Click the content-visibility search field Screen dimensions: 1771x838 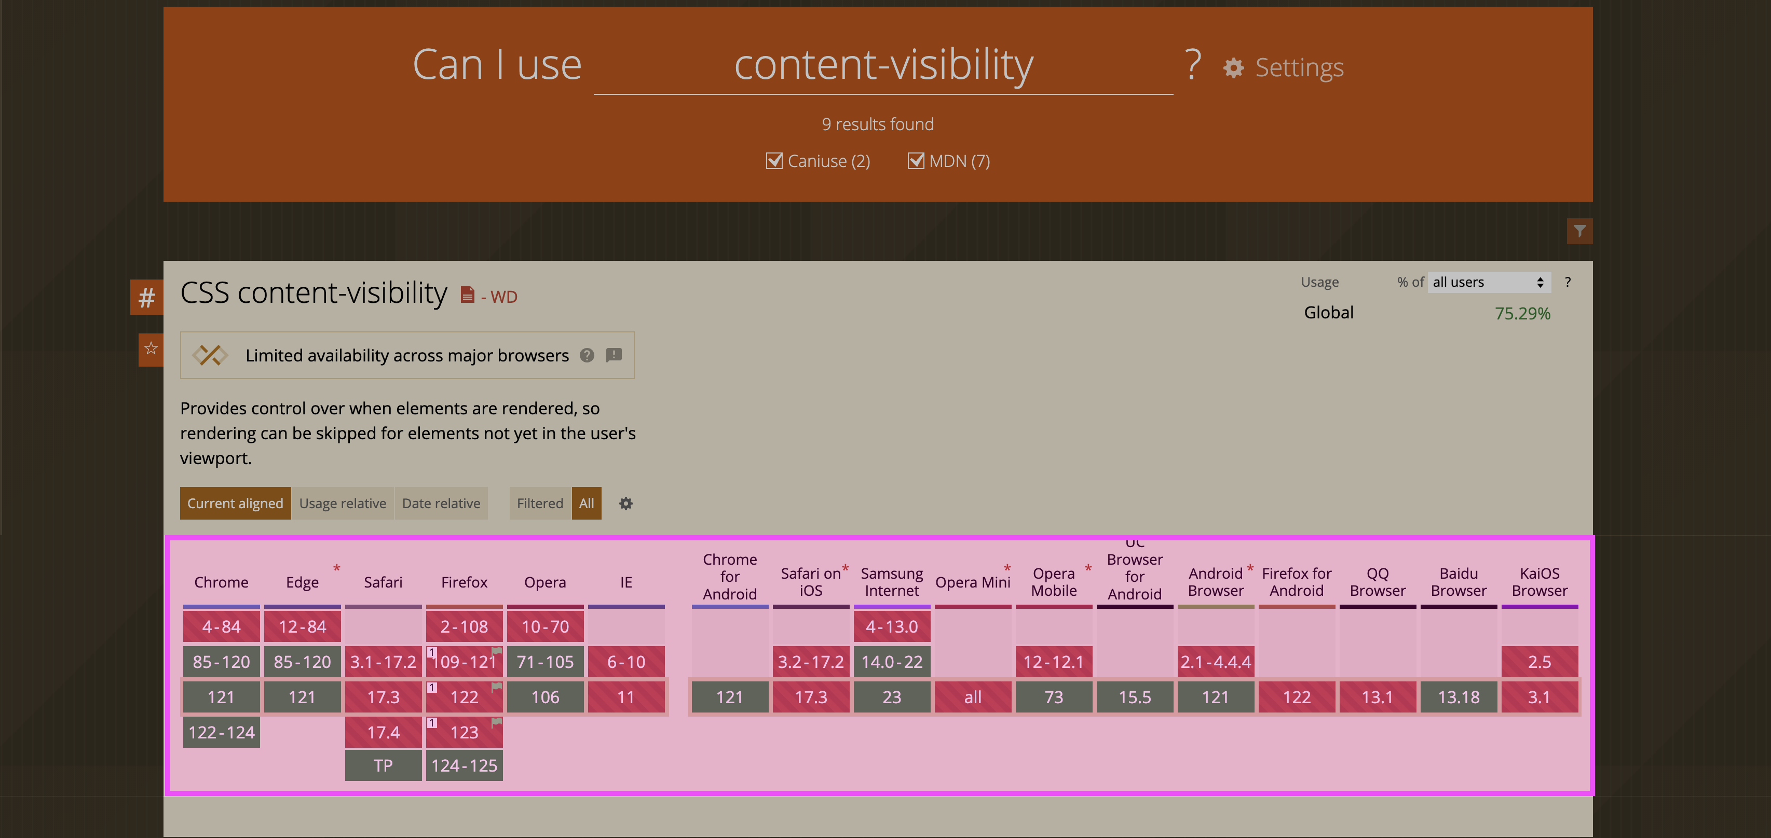click(x=883, y=66)
